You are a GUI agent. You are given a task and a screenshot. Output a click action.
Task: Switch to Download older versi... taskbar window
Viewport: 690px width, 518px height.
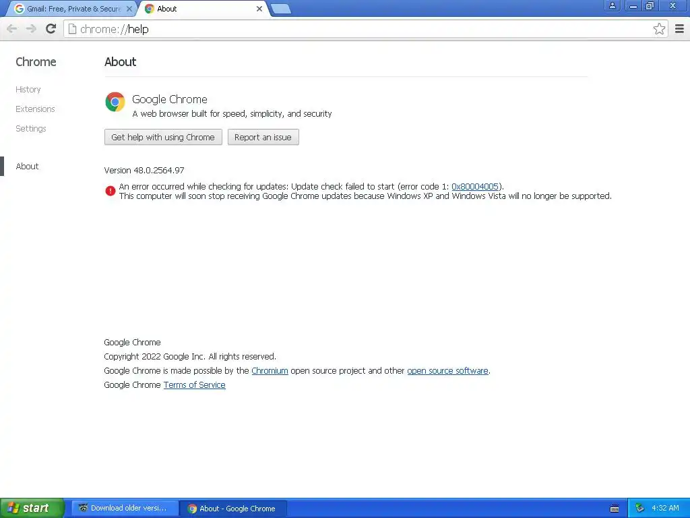[124, 509]
